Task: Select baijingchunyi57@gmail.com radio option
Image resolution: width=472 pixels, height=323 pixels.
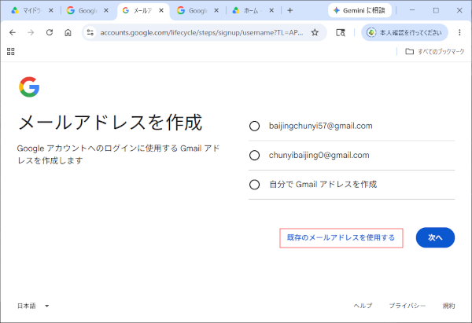Action: 254,126
